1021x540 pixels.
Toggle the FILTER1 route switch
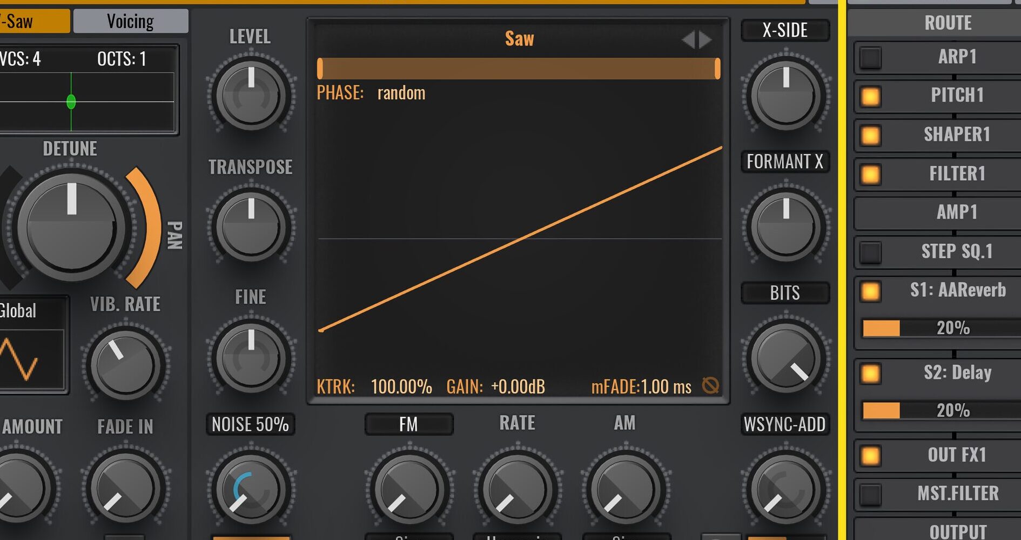click(x=870, y=174)
